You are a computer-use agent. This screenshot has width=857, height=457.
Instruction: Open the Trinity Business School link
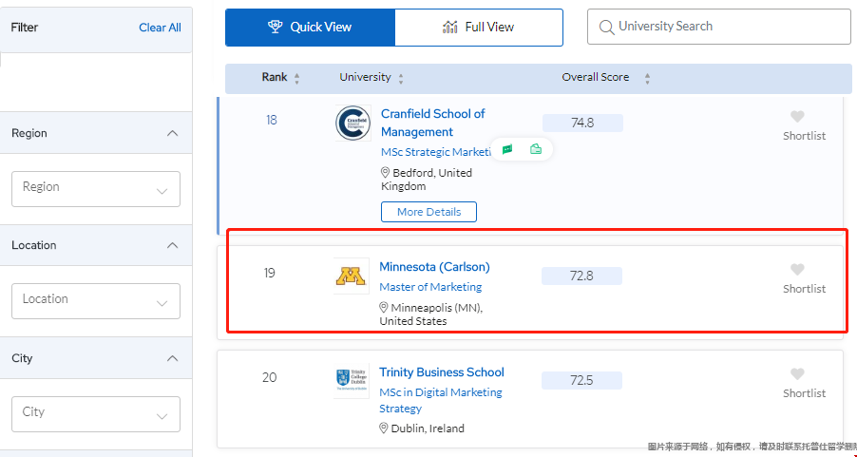[x=442, y=372]
